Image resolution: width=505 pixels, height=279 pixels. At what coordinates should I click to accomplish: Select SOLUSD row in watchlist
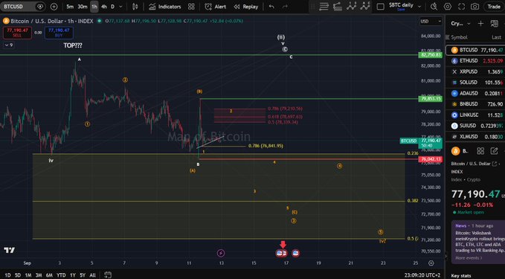475,83
